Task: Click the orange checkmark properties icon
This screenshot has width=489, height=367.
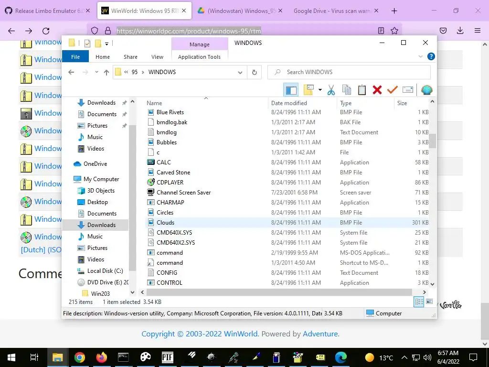Action: pos(393,90)
